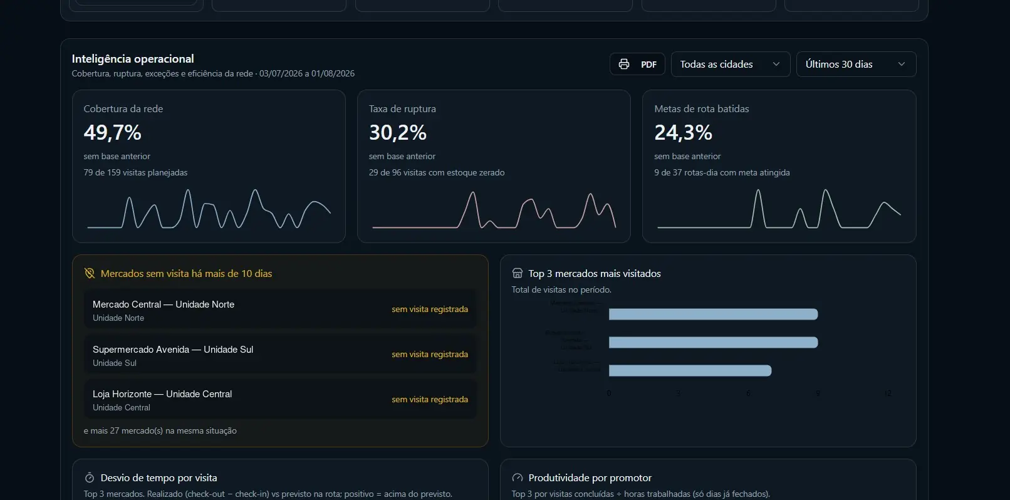Click Mercados sem visita há mais de 10 dias heading
1010x500 pixels.
pyautogui.click(x=186, y=274)
